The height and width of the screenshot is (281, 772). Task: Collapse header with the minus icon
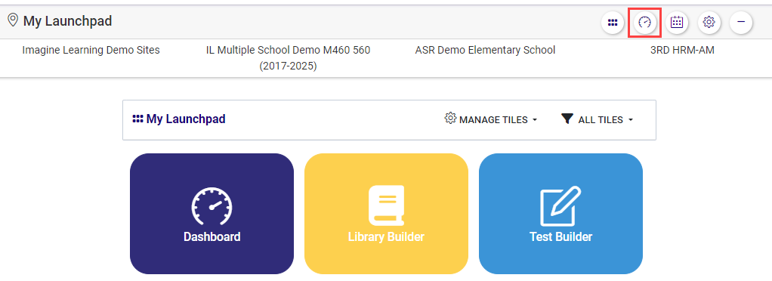coord(741,22)
